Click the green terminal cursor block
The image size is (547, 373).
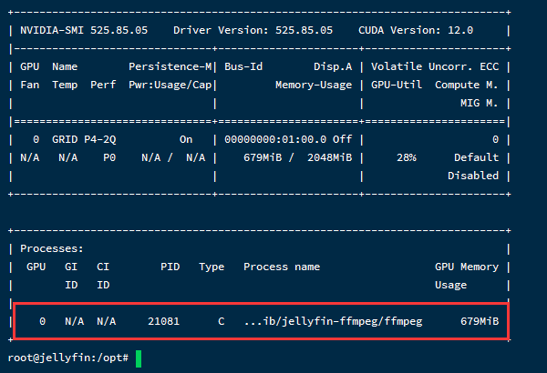[x=139, y=358]
